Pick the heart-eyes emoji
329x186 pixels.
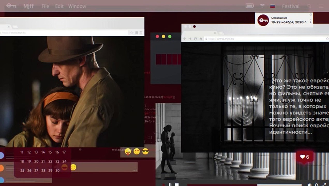click(x=137, y=151)
